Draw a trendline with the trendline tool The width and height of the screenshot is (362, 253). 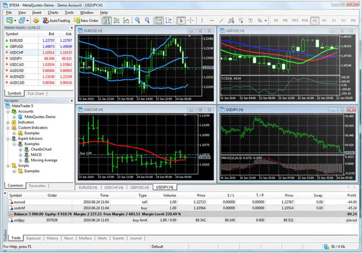[x=221, y=20]
